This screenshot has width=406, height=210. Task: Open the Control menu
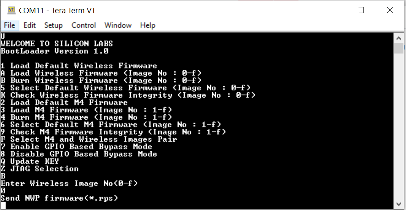point(84,25)
